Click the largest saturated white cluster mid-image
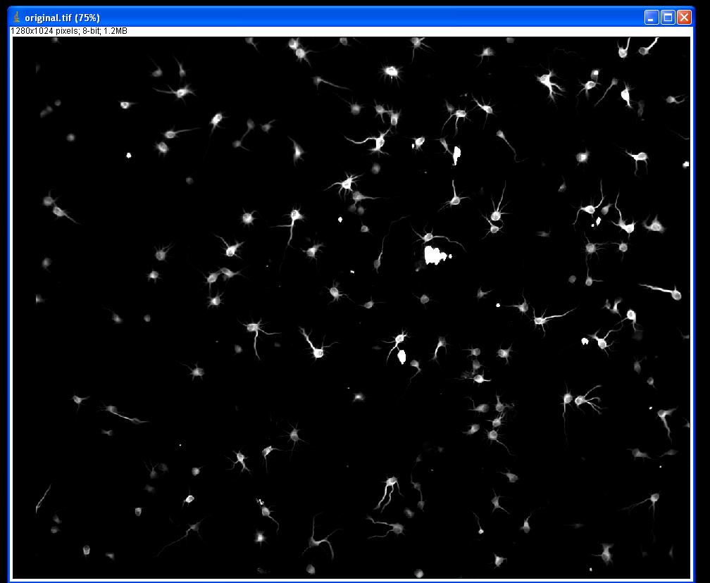This screenshot has width=710, height=583. (x=436, y=256)
